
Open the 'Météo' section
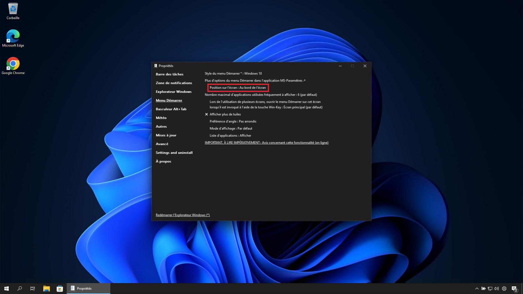coord(161,118)
